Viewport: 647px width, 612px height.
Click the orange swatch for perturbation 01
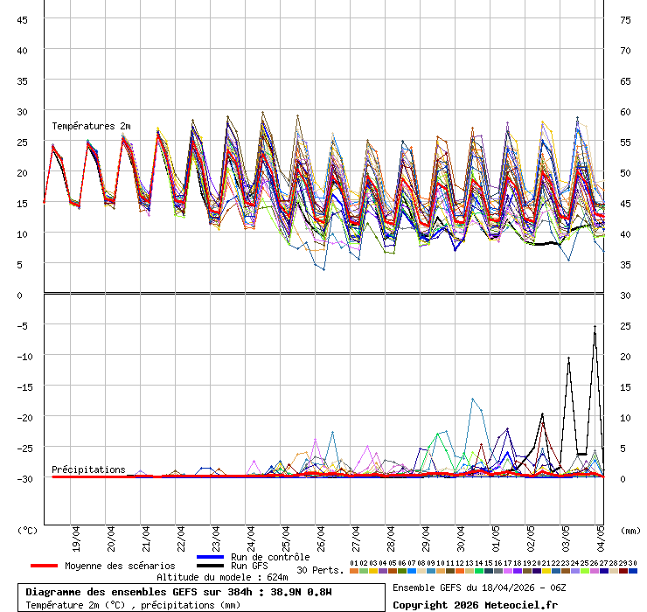coord(353,571)
